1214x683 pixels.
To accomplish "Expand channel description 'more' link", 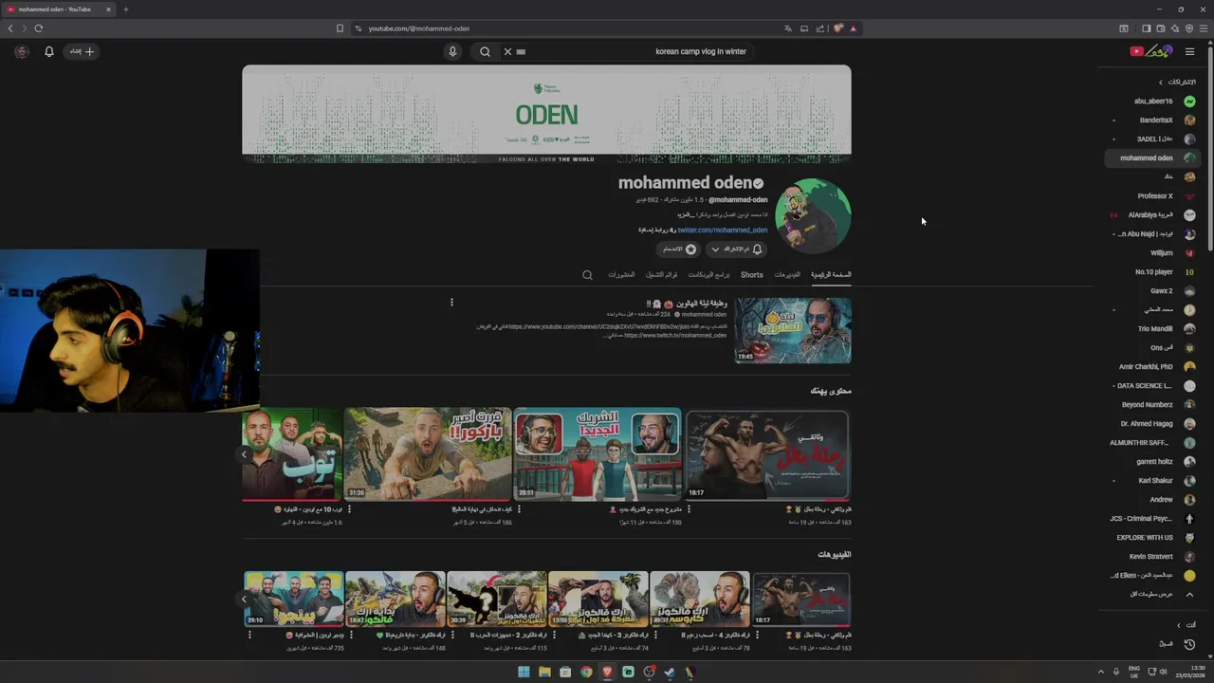I will pos(685,215).
